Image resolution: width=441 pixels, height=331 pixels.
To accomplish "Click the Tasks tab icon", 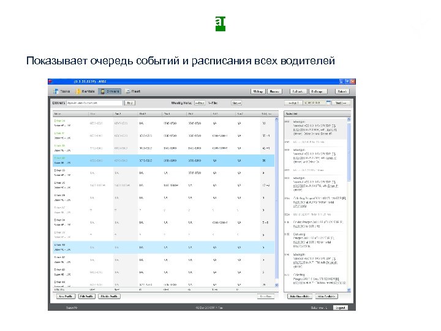I will point(56,91).
